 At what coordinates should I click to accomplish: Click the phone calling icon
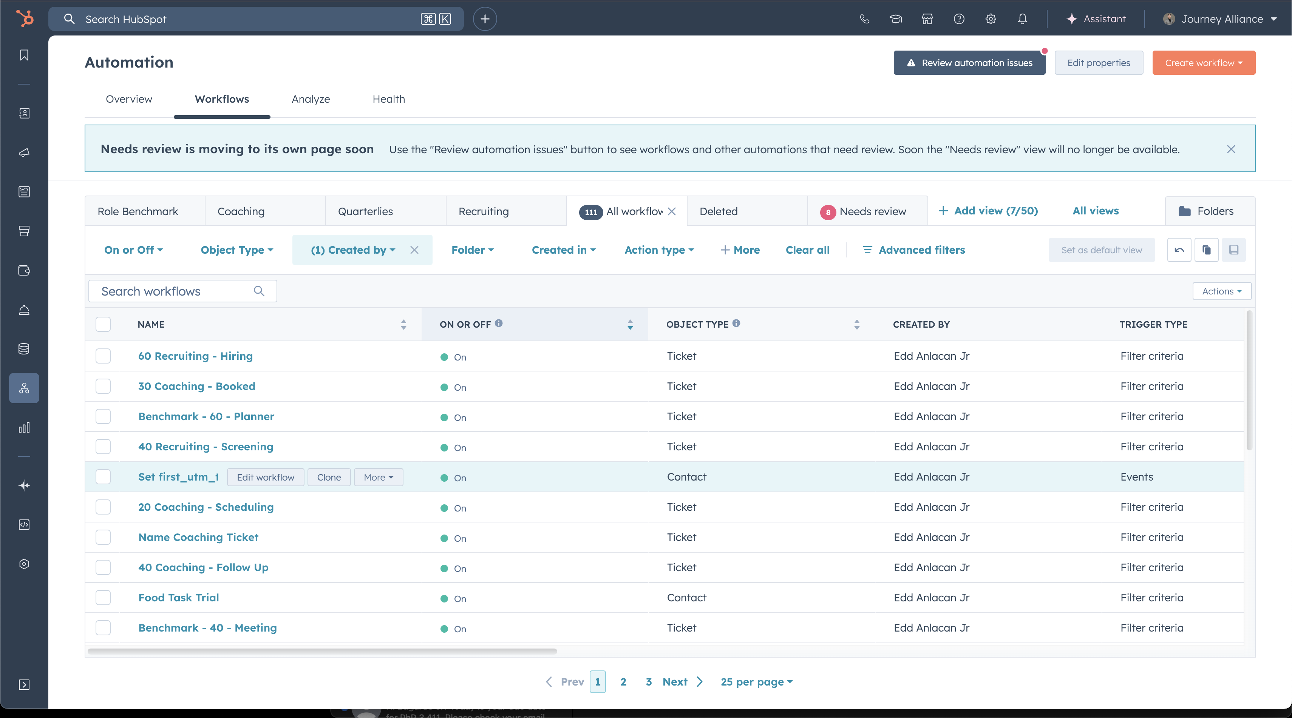pyautogui.click(x=864, y=19)
